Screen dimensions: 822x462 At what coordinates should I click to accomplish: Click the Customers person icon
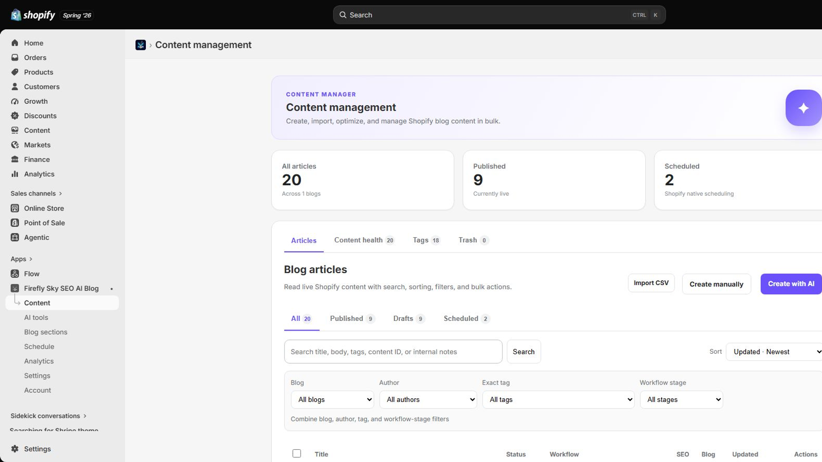[15, 87]
